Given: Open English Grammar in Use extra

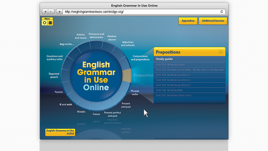Looking at the screenshot, I should pyautogui.click(x=60, y=132).
